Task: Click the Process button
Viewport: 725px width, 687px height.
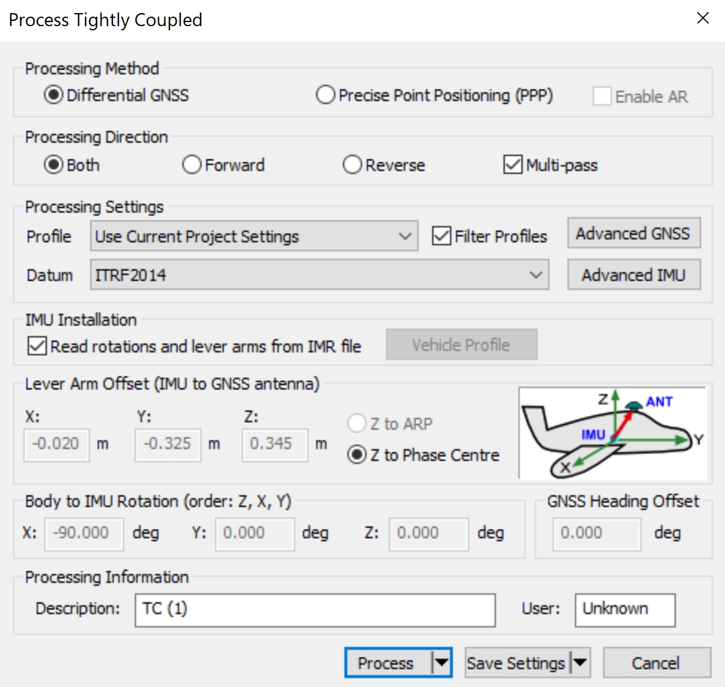Action: (x=388, y=663)
